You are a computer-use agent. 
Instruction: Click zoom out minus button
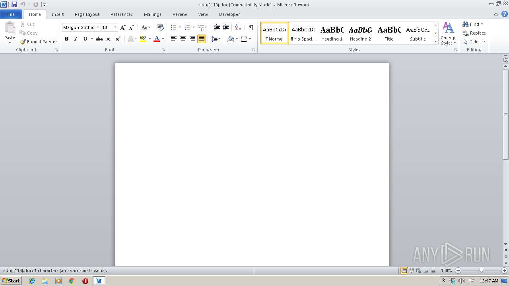(458, 271)
